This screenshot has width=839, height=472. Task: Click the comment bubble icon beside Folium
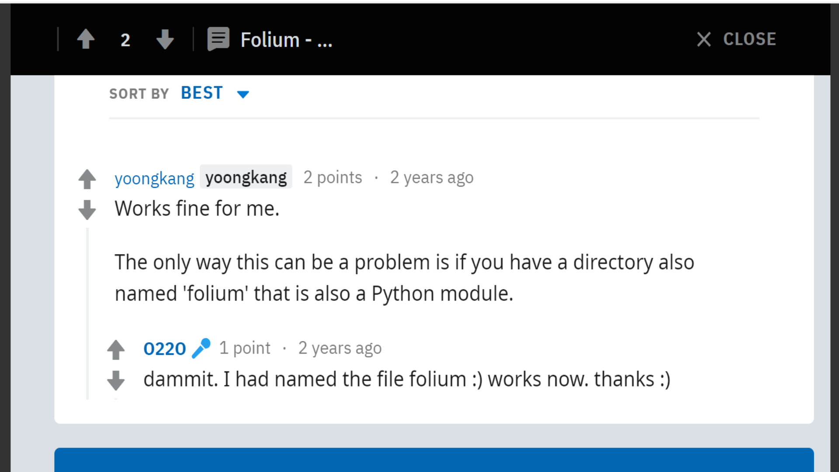coord(218,39)
